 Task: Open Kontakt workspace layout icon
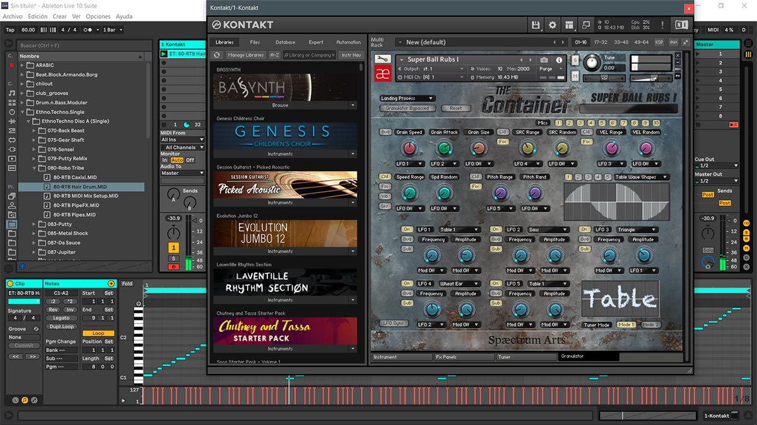(570, 25)
